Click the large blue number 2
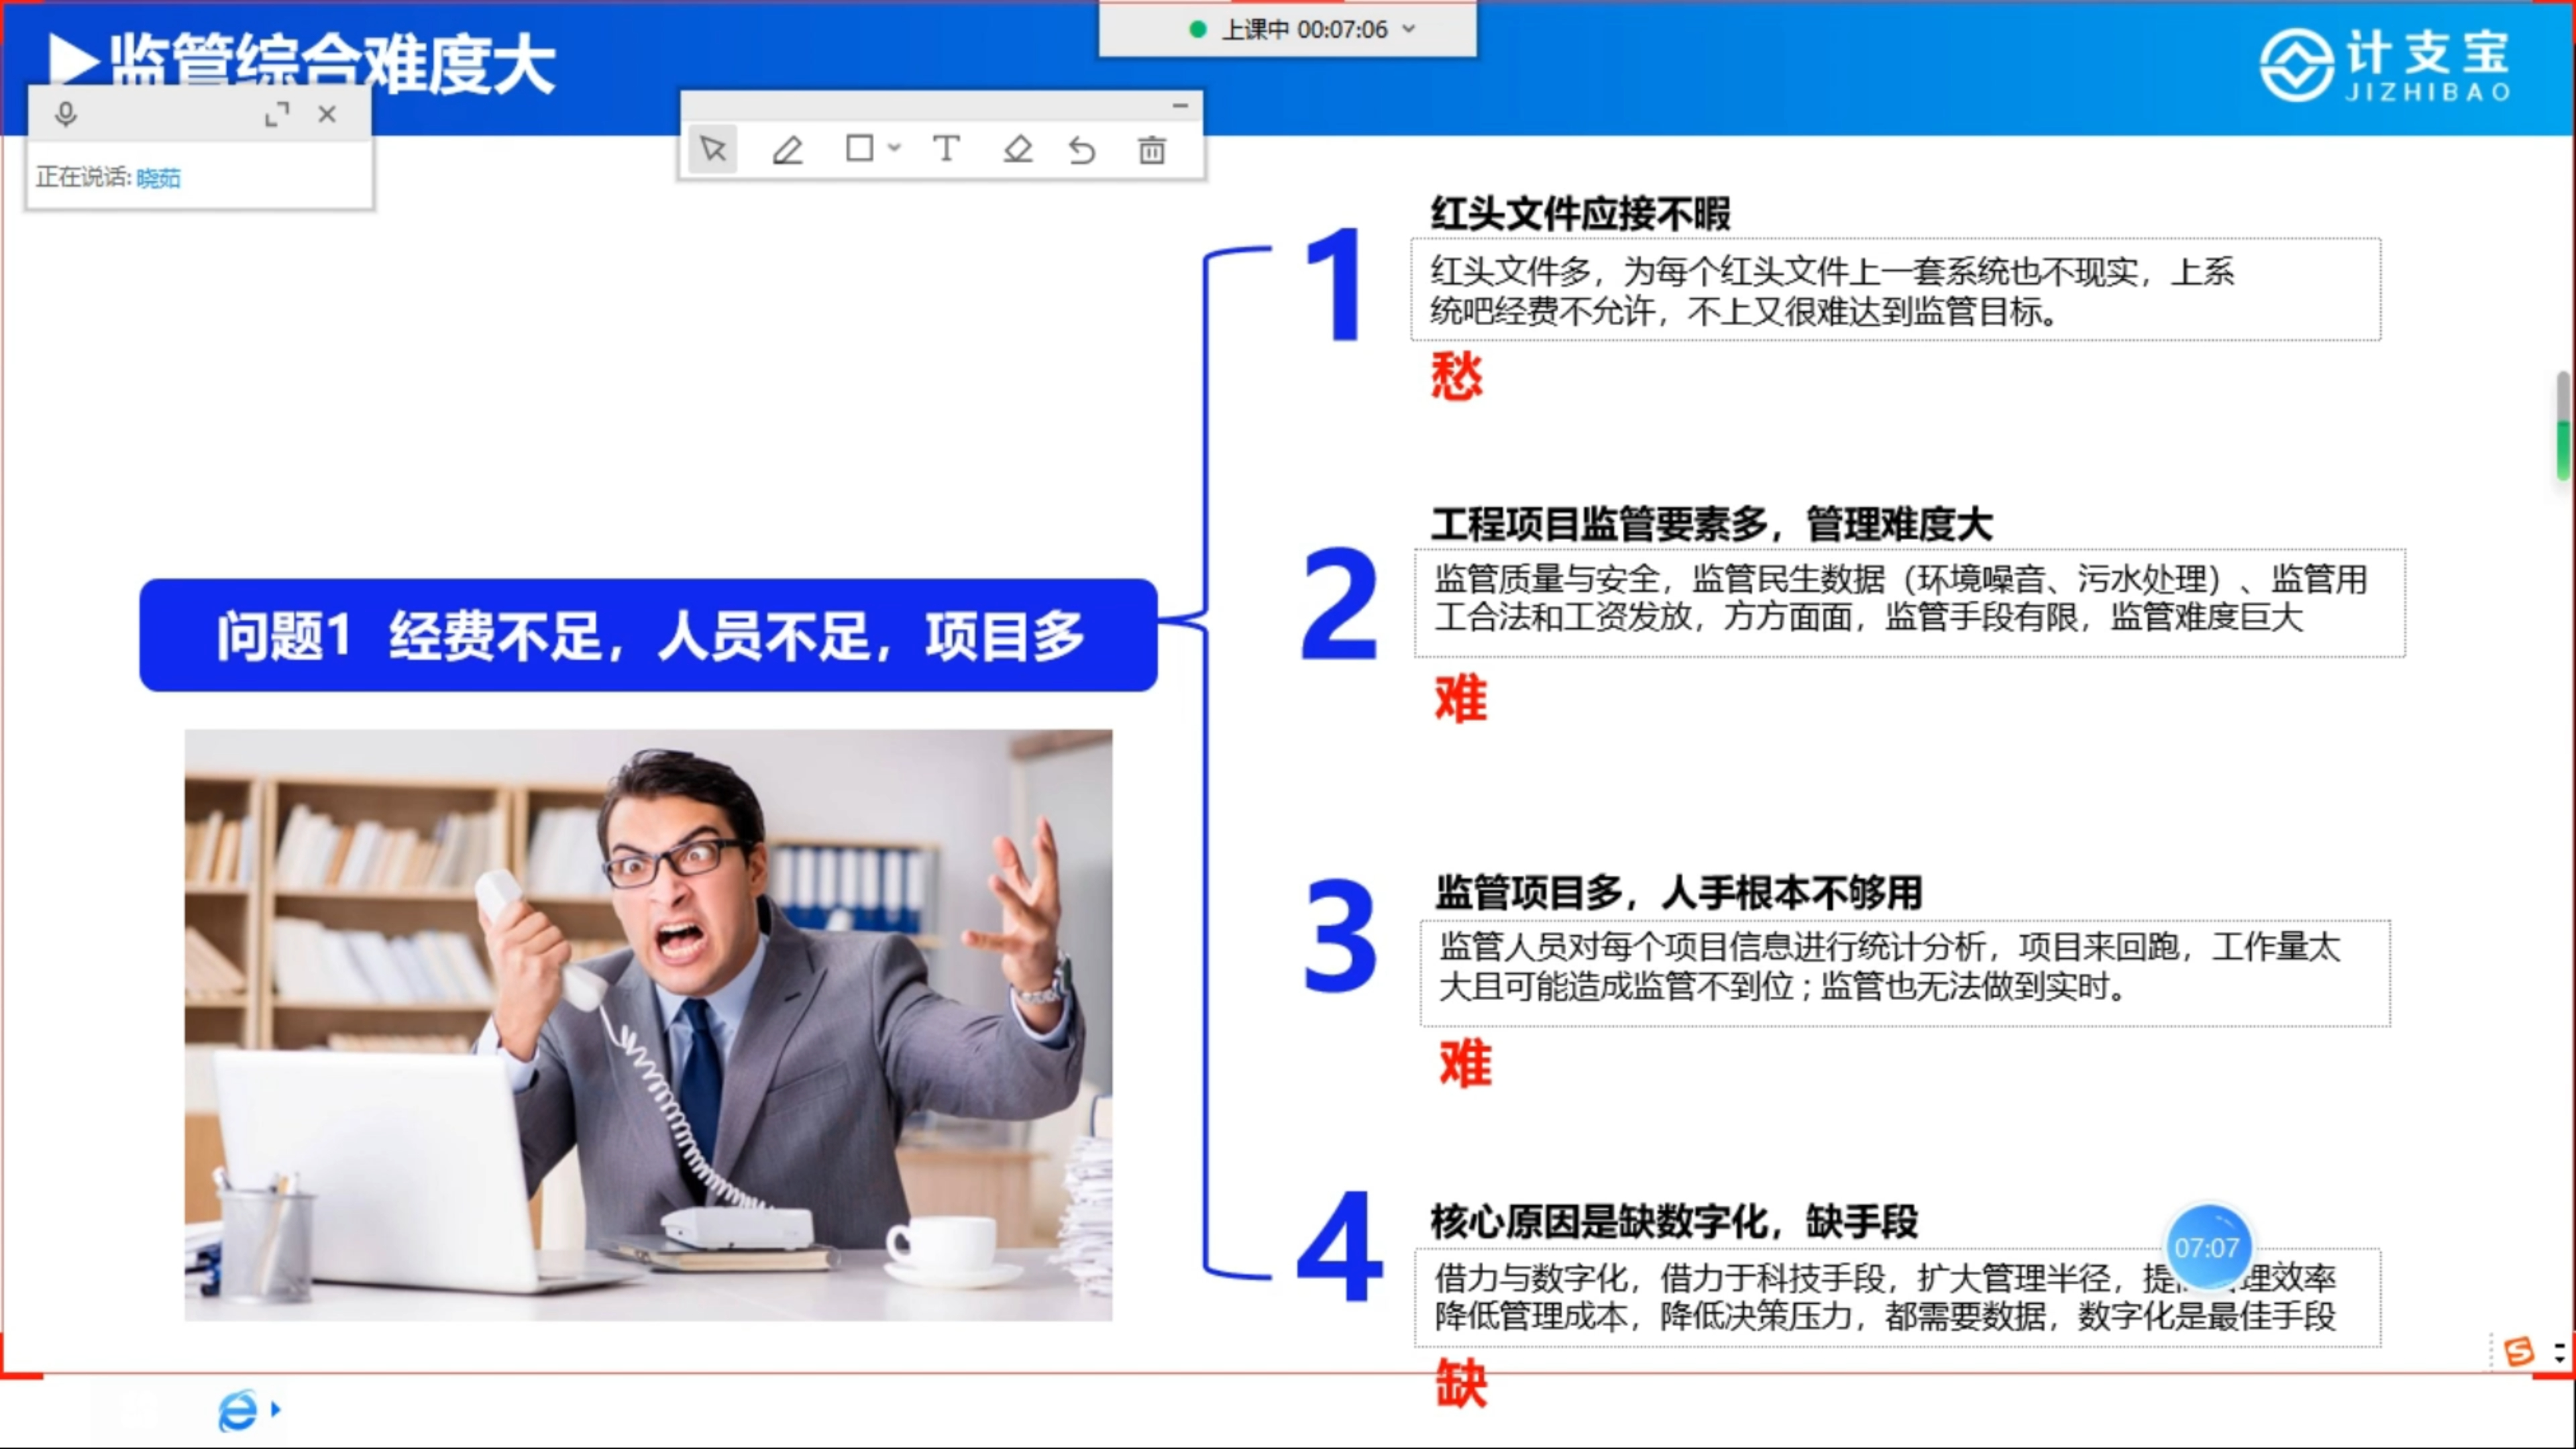Viewport: 2576px width, 1449px height. point(1339,604)
